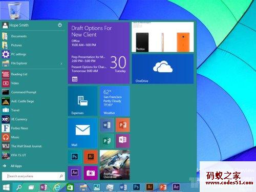The height and width of the screenshot is (192, 256).
Task: Open taskbar Search magnifier
Action: pos(18,187)
